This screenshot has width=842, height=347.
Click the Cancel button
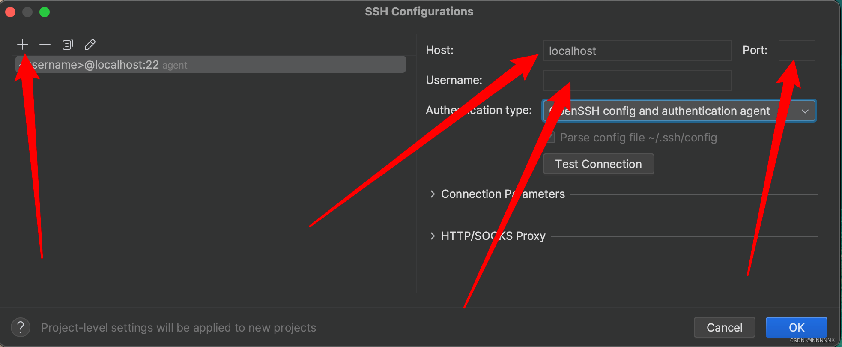click(x=724, y=328)
